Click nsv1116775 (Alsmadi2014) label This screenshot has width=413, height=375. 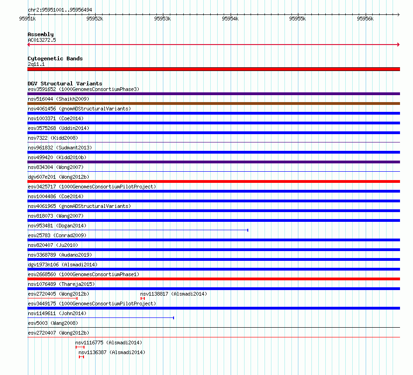pos(109,343)
